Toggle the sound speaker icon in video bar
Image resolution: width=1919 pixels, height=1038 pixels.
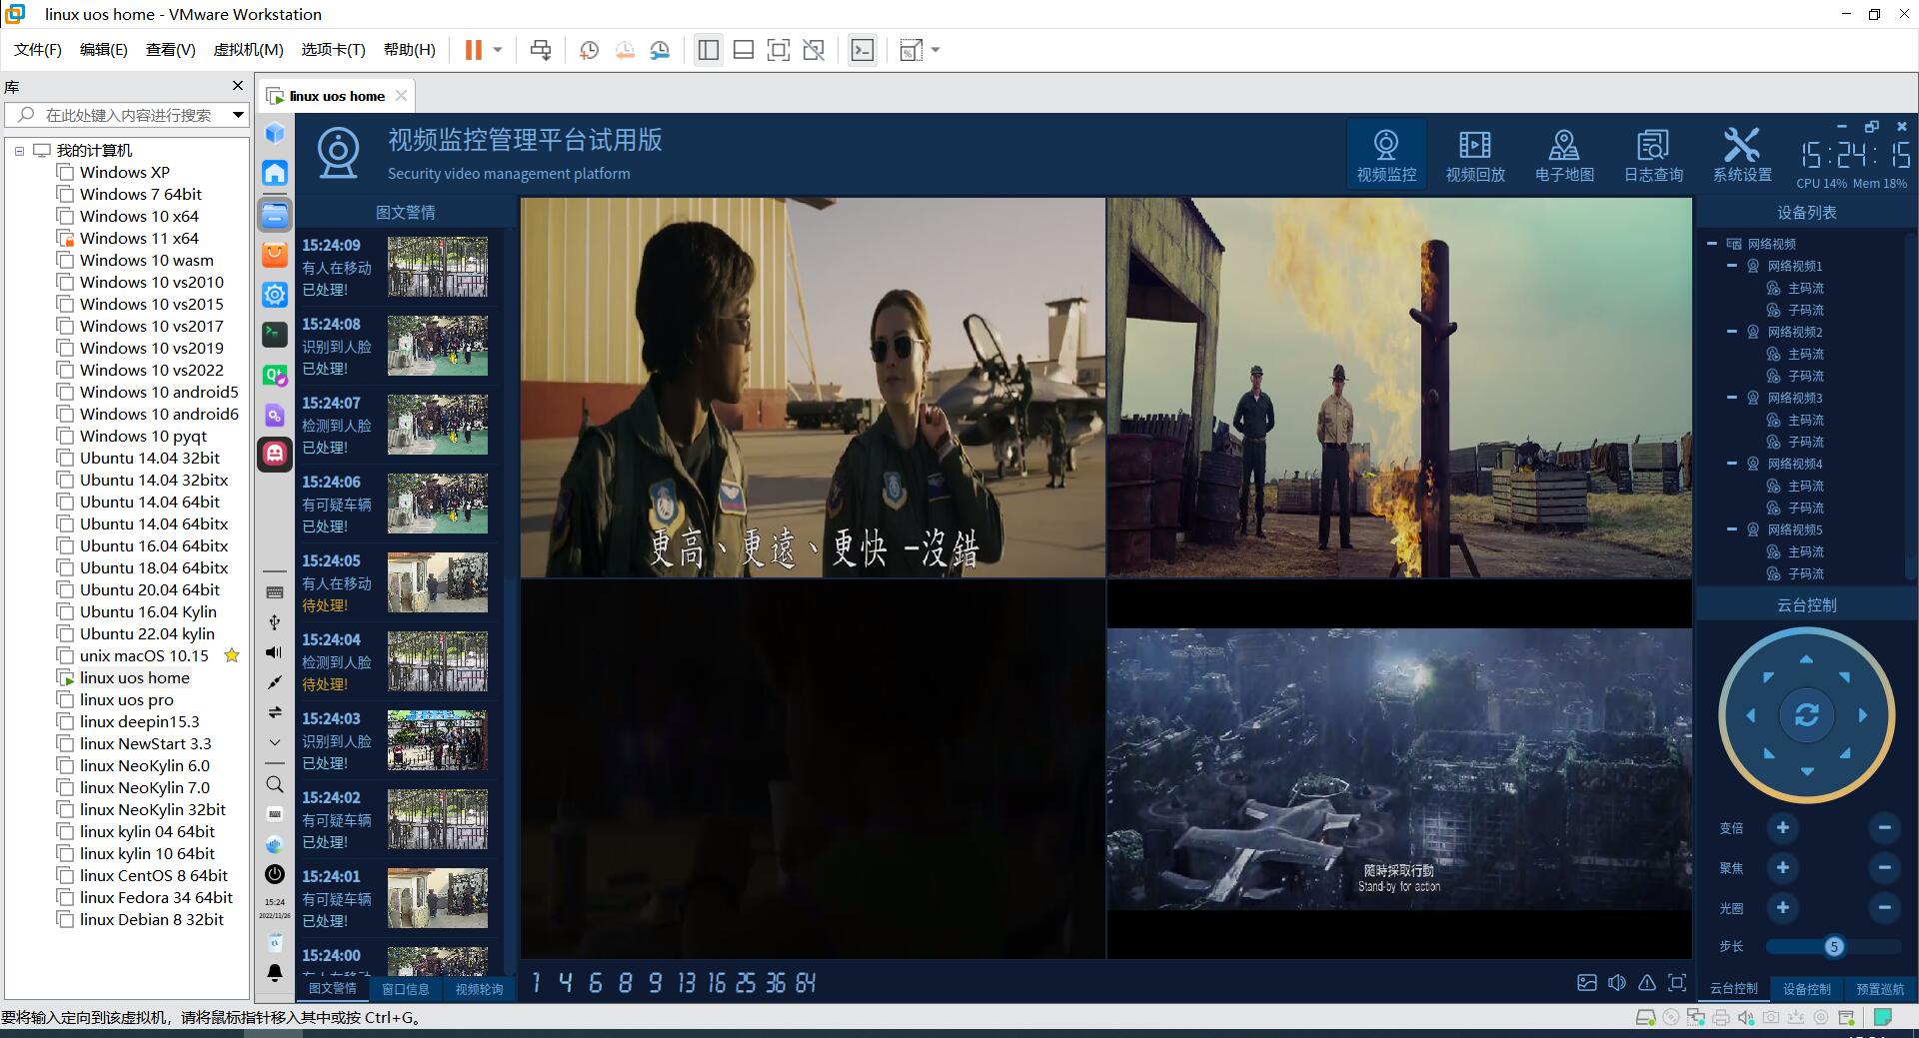coord(1616,983)
